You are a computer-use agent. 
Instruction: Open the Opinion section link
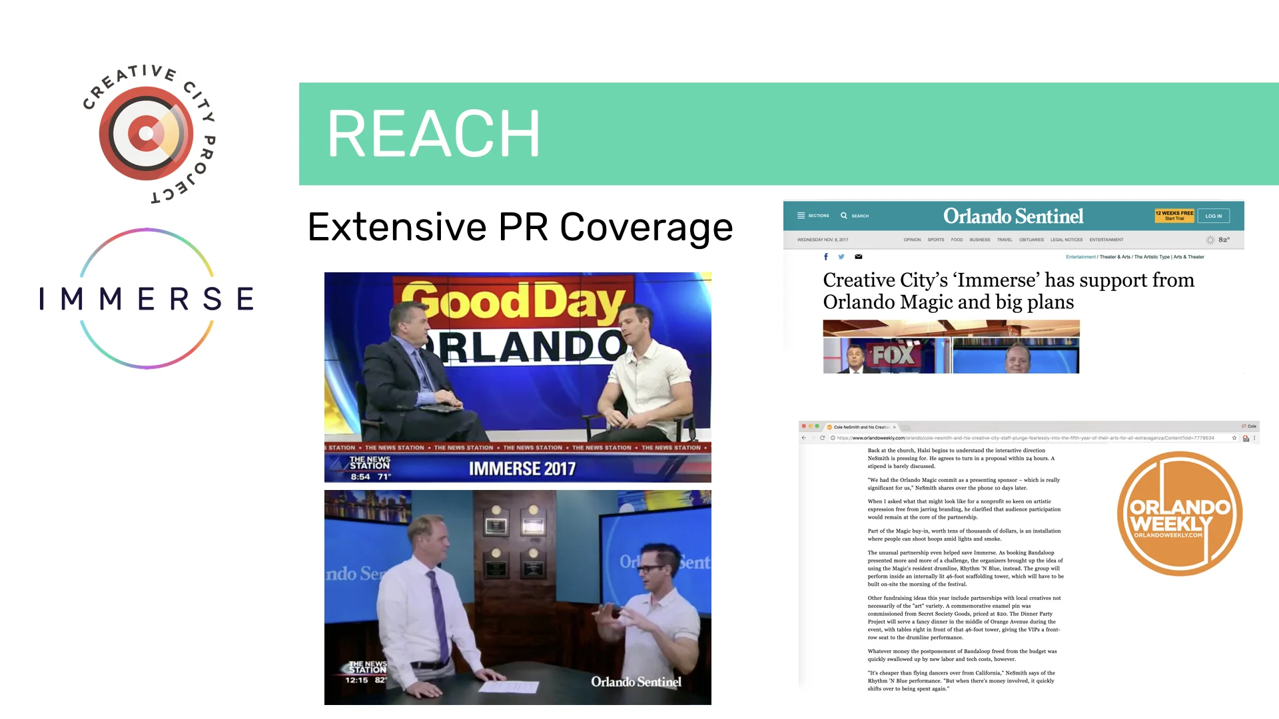click(x=912, y=240)
